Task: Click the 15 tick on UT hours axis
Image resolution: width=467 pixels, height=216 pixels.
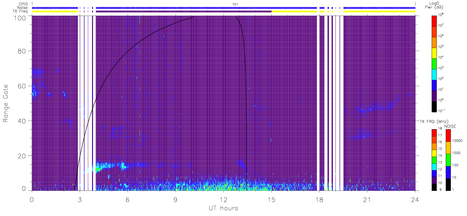Action: pyautogui.click(x=271, y=199)
